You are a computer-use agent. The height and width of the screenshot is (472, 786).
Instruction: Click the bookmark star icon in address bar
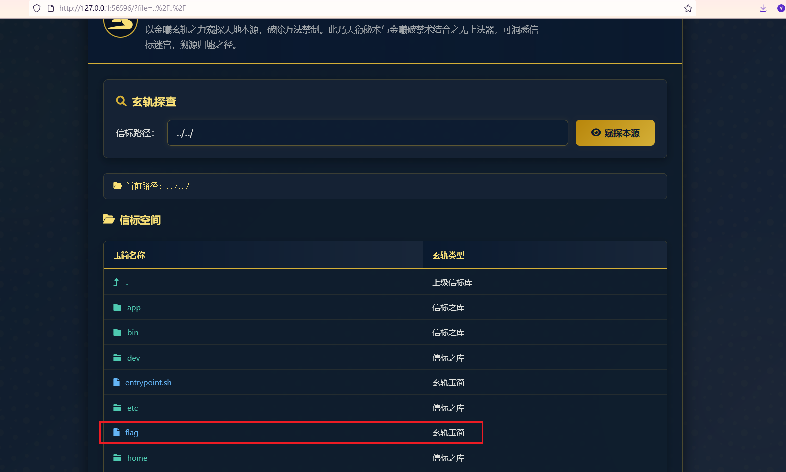pos(688,8)
